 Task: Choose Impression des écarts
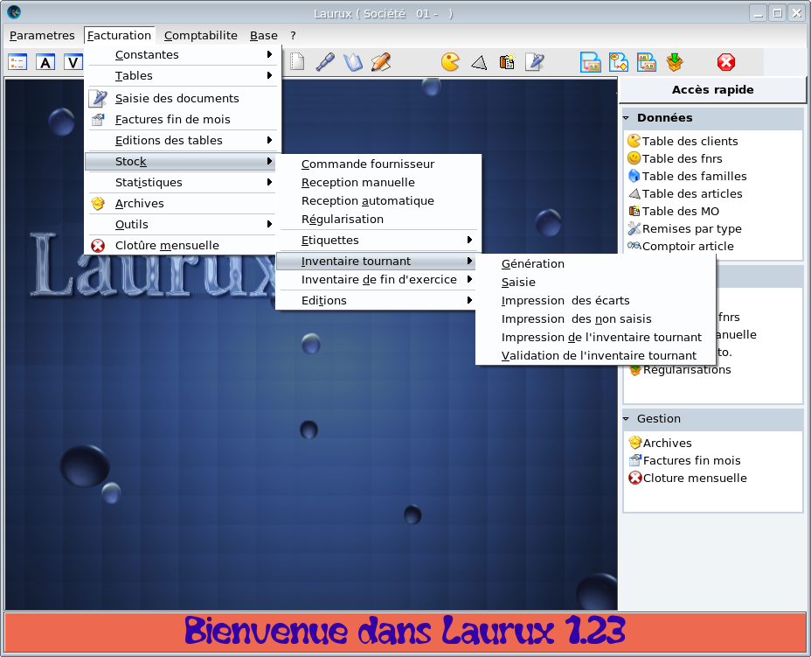point(596,301)
